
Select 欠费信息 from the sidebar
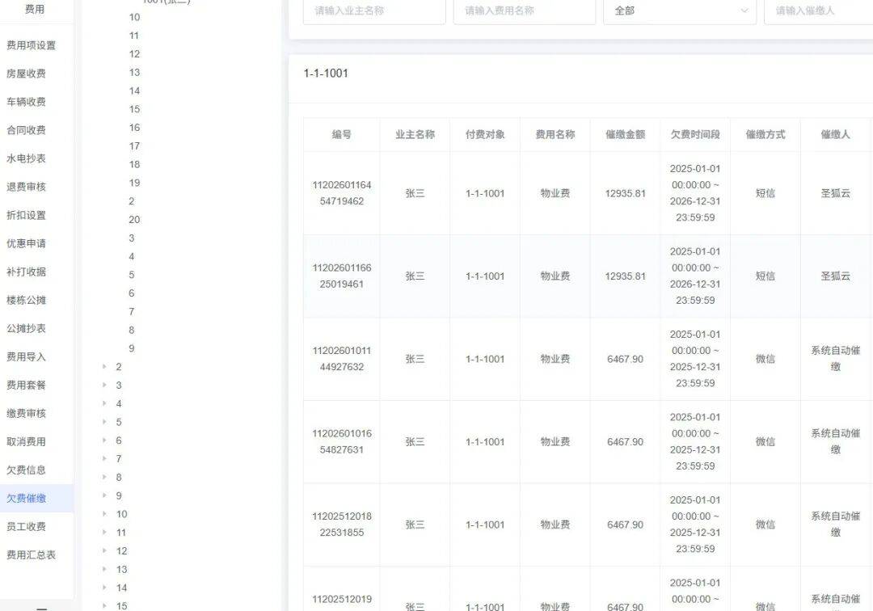pyautogui.click(x=26, y=470)
